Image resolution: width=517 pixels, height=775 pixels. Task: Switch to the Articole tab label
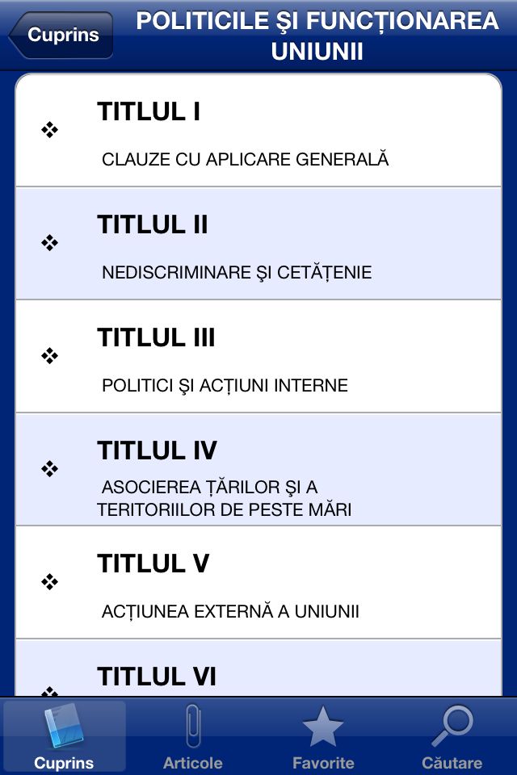pyautogui.click(x=192, y=763)
